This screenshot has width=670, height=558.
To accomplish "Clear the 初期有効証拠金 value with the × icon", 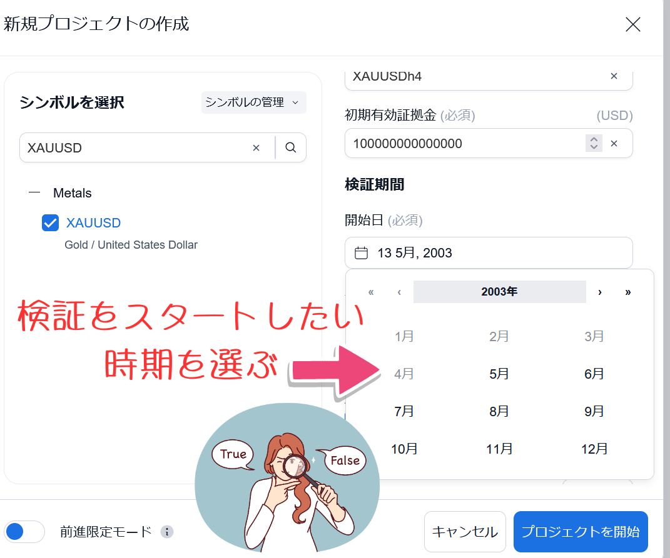I will pyautogui.click(x=614, y=143).
